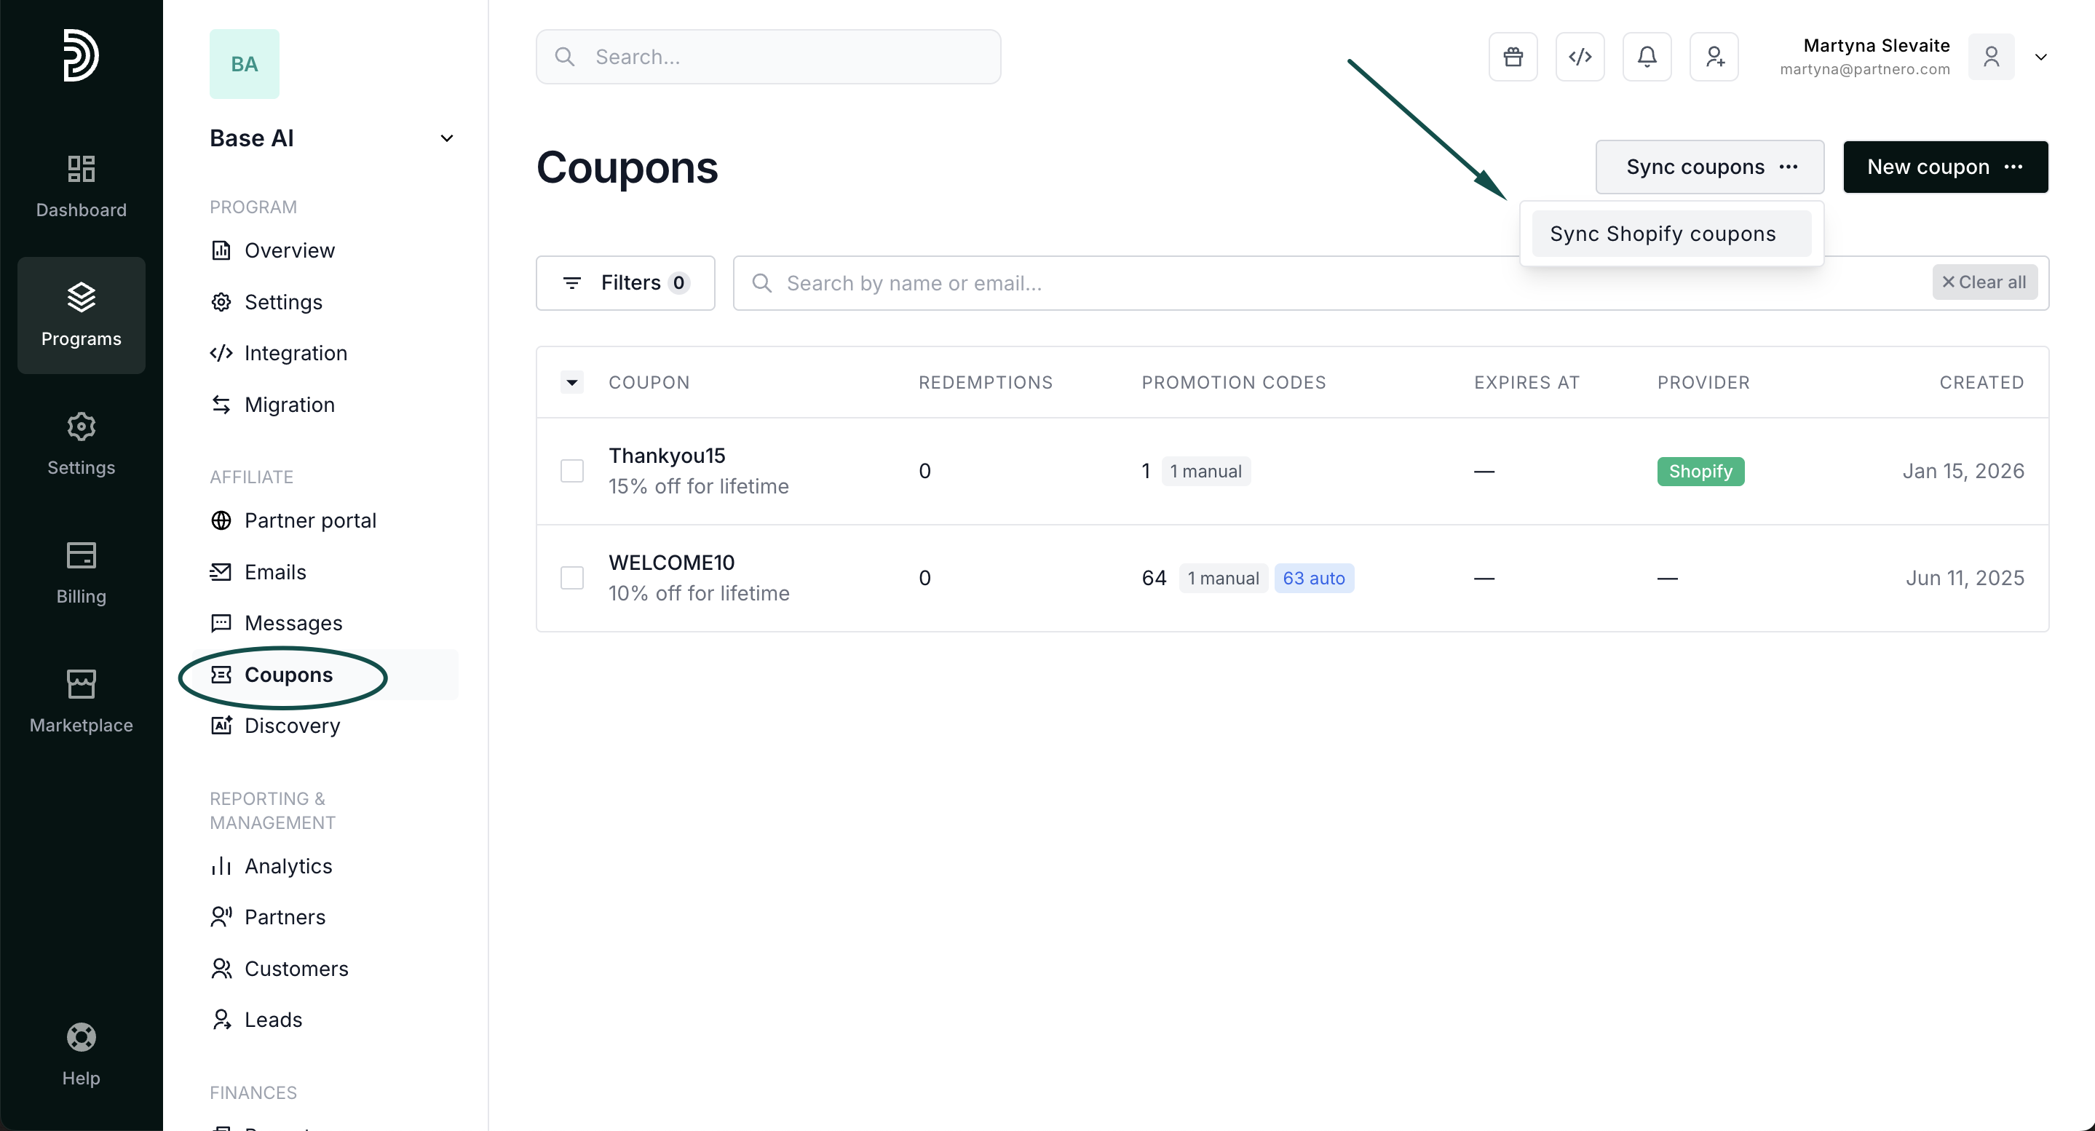The image size is (2095, 1131).
Task: Tick the WELCOME10 coupon checkbox
Action: 571,578
